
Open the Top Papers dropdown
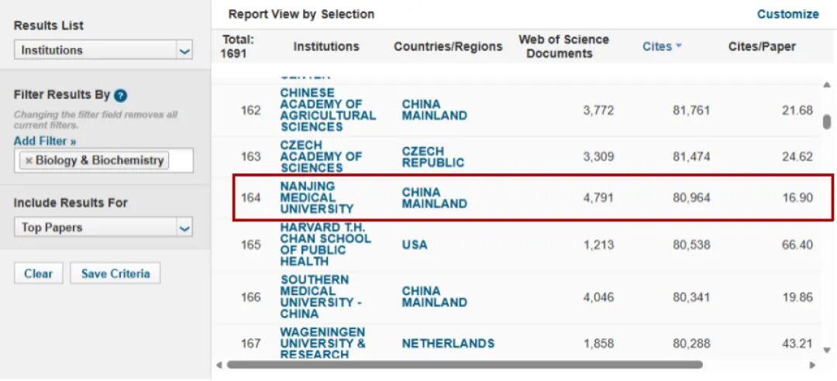coord(104,228)
